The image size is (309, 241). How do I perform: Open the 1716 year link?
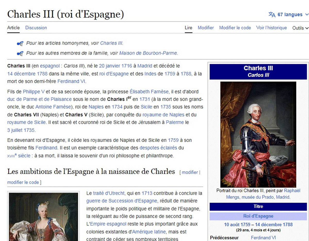(127, 66)
